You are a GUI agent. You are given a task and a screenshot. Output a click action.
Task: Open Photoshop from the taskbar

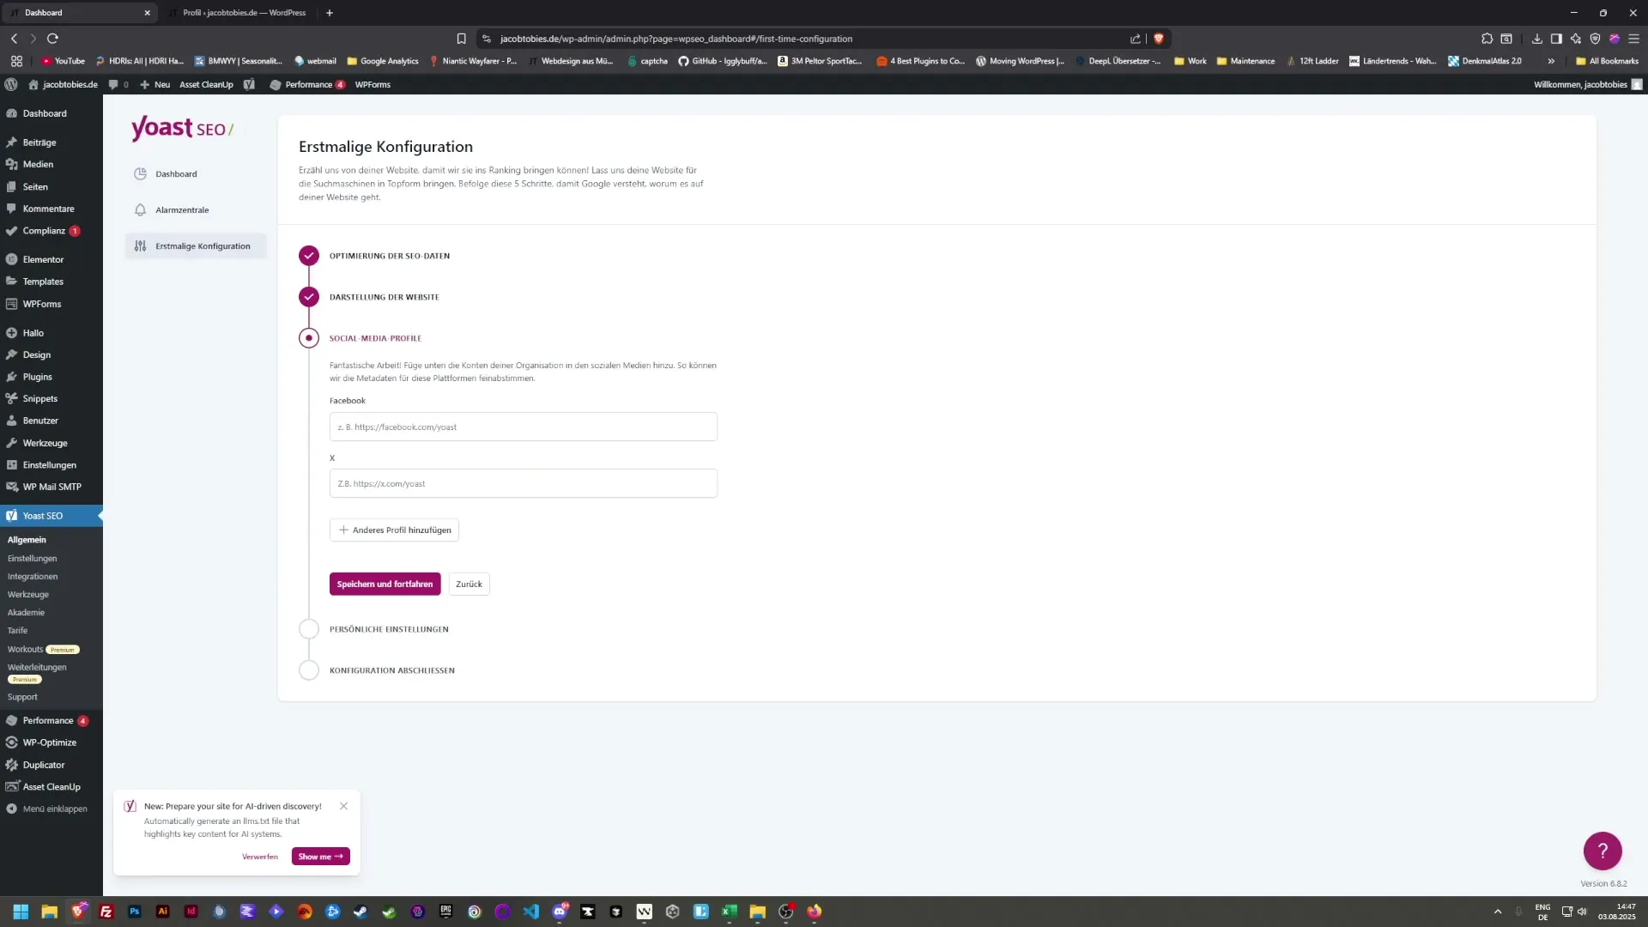(x=135, y=912)
